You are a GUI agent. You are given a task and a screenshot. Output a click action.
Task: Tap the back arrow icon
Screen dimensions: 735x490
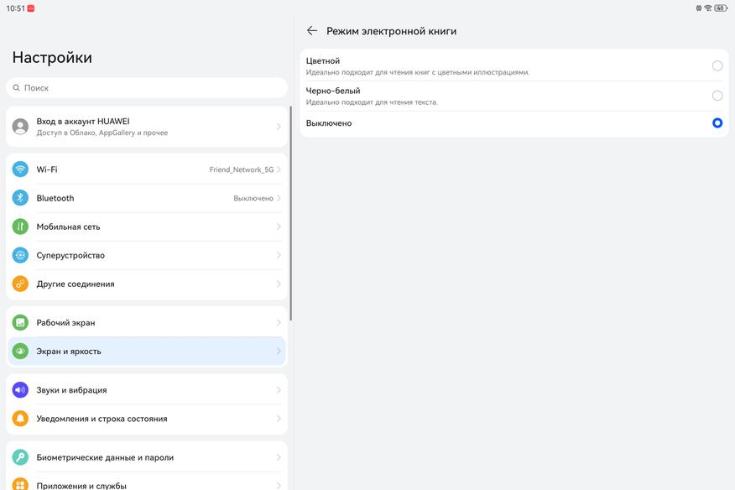pos(312,31)
